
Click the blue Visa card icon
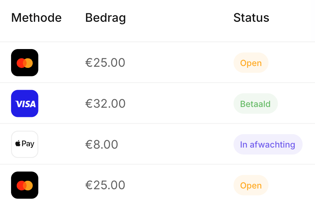pyautogui.click(x=25, y=104)
